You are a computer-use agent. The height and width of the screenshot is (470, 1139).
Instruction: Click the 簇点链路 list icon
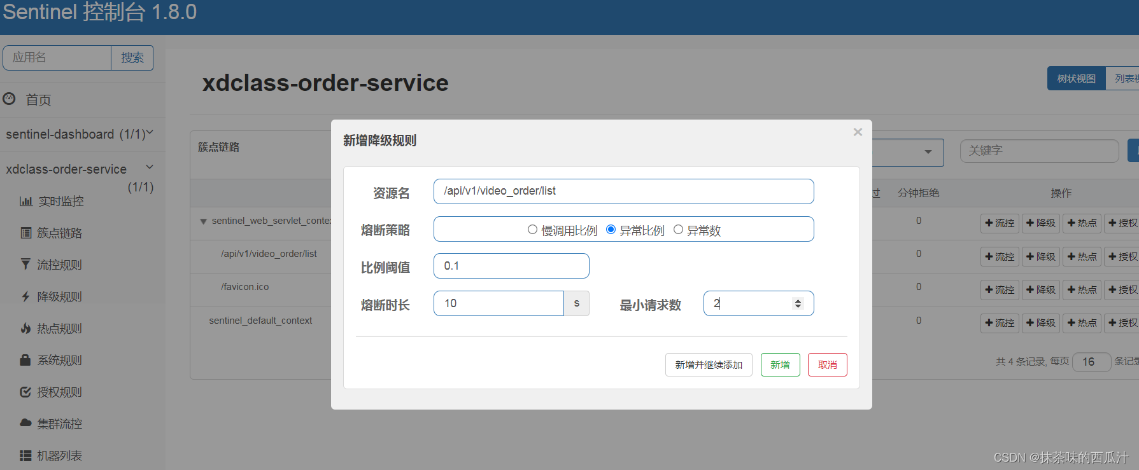pos(26,233)
